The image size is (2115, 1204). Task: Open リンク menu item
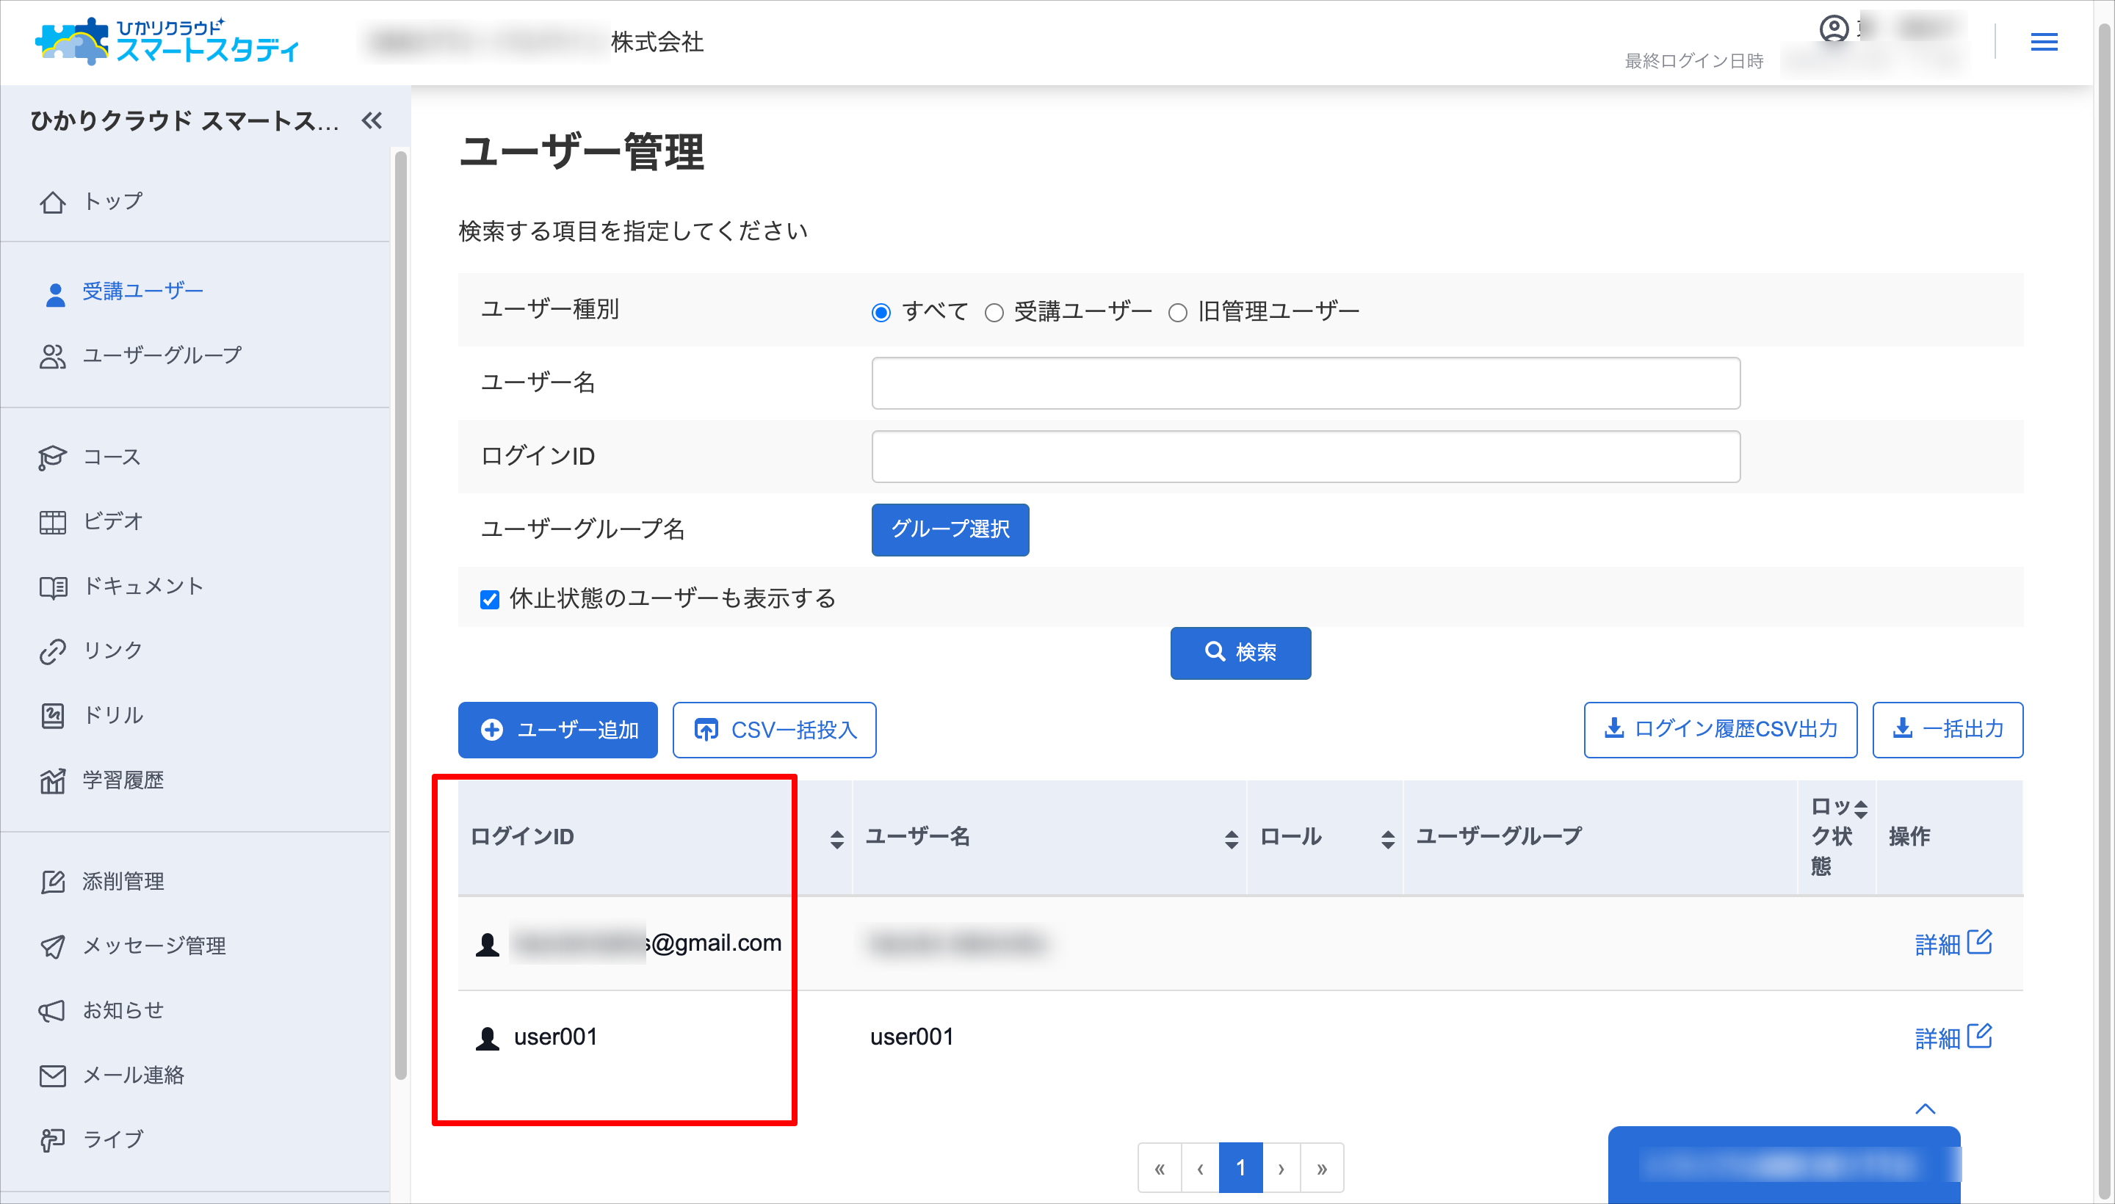pyautogui.click(x=112, y=650)
